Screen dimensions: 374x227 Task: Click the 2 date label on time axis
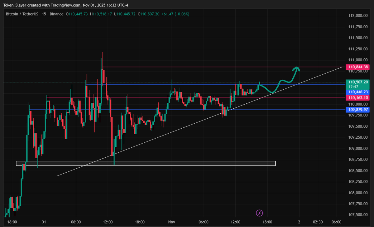click(x=299, y=222)
